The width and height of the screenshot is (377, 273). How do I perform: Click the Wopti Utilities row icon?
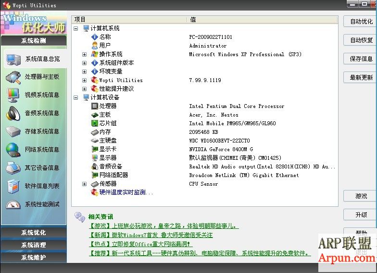95,80
